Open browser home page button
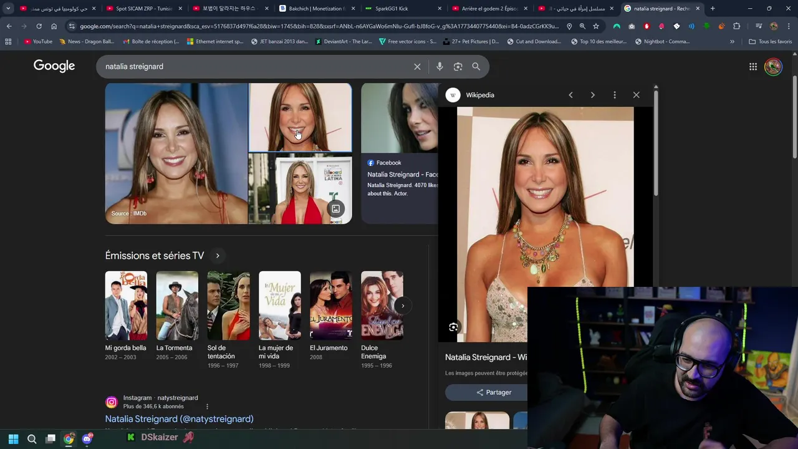 coord(54,26)
